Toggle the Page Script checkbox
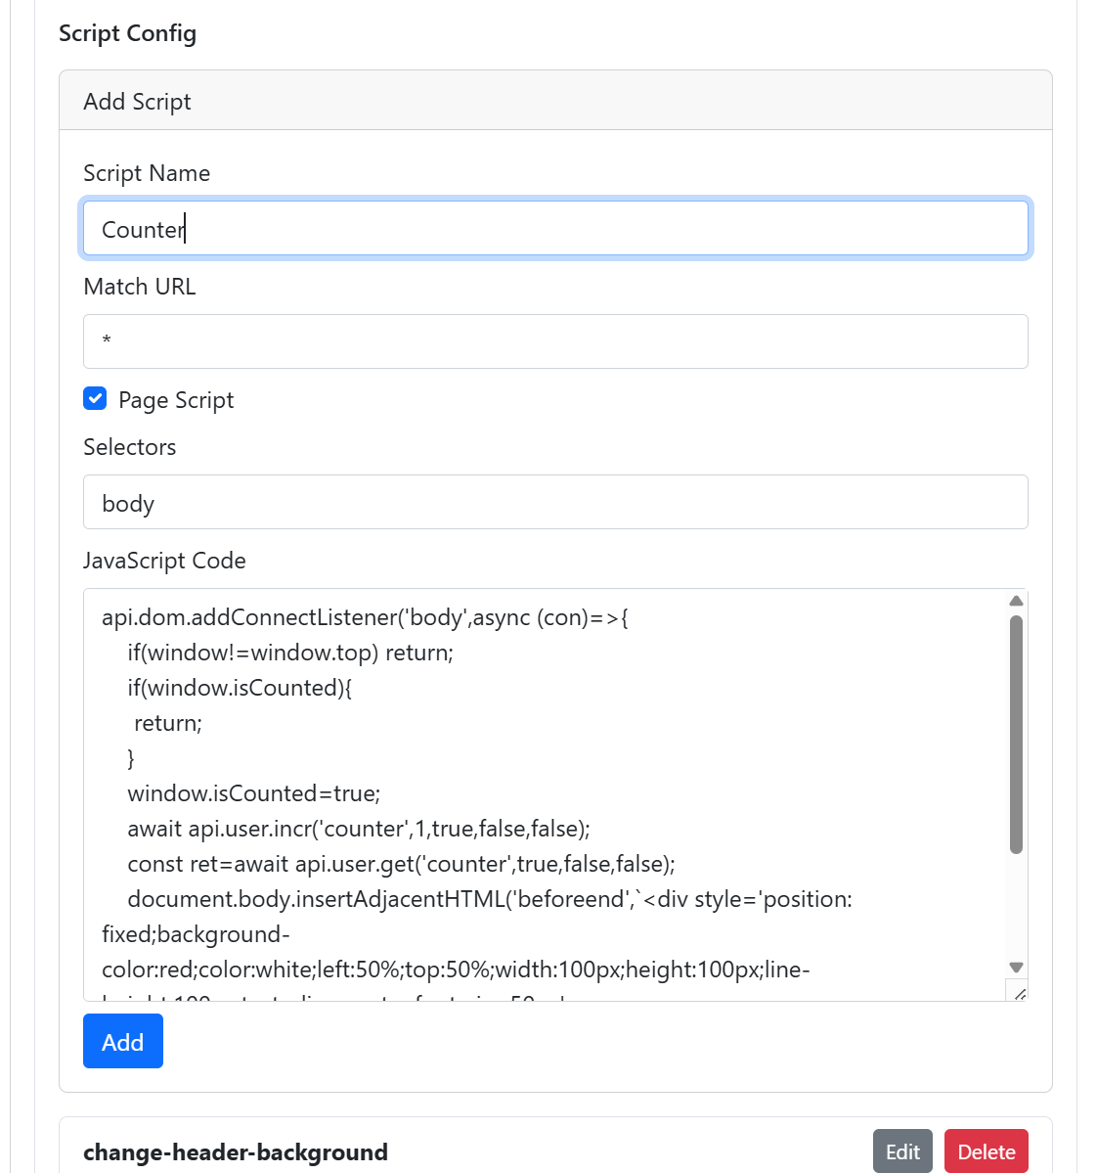Viewport: 1097px width, 1173px height. tap(95, 399)
